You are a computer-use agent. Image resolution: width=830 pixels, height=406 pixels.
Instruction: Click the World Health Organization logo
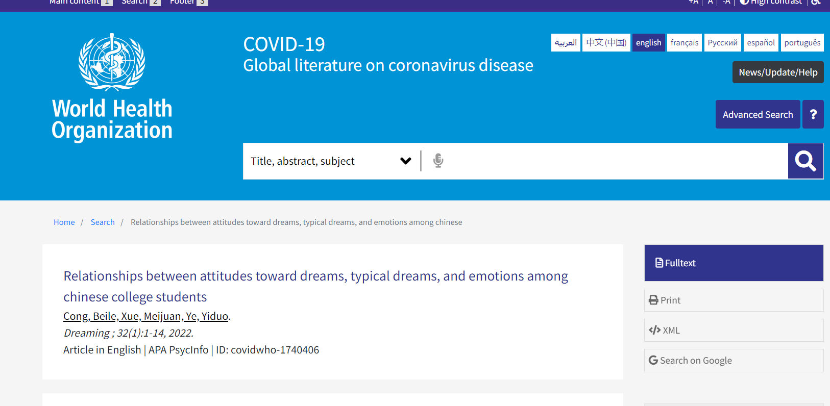pos(112,88)
